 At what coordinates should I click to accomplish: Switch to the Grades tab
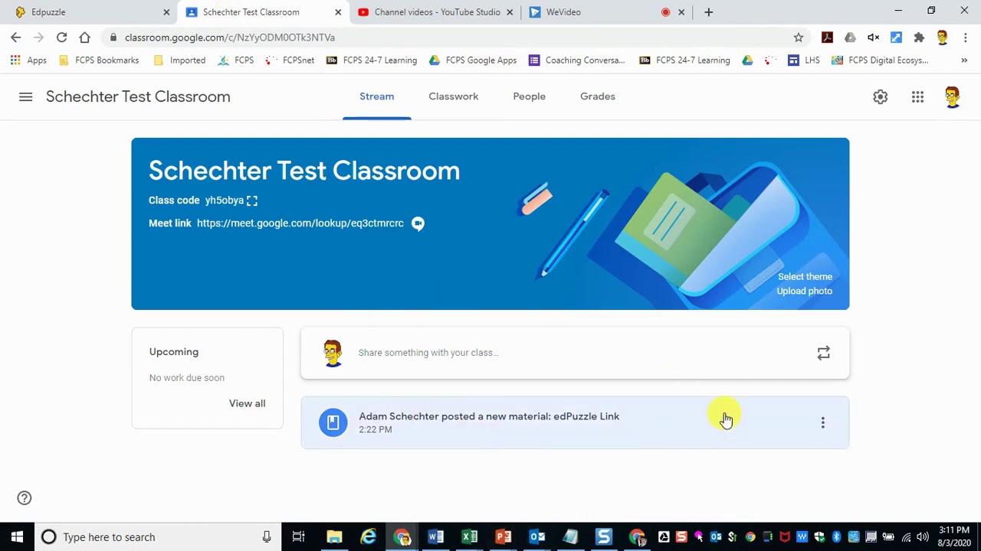pyautogui.click(x=598, y=96)
